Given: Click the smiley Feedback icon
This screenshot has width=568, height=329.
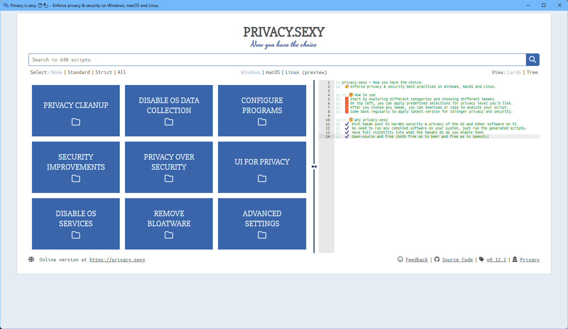Looking at the screenshot, I should 400,259.
